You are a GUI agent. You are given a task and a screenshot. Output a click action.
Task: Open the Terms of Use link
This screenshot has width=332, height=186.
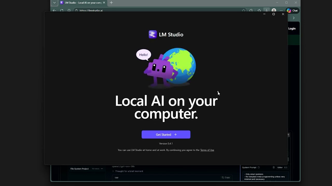[207, 150]
